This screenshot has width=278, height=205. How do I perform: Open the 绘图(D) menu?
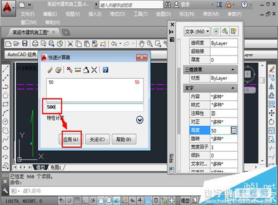coord(163,14)
